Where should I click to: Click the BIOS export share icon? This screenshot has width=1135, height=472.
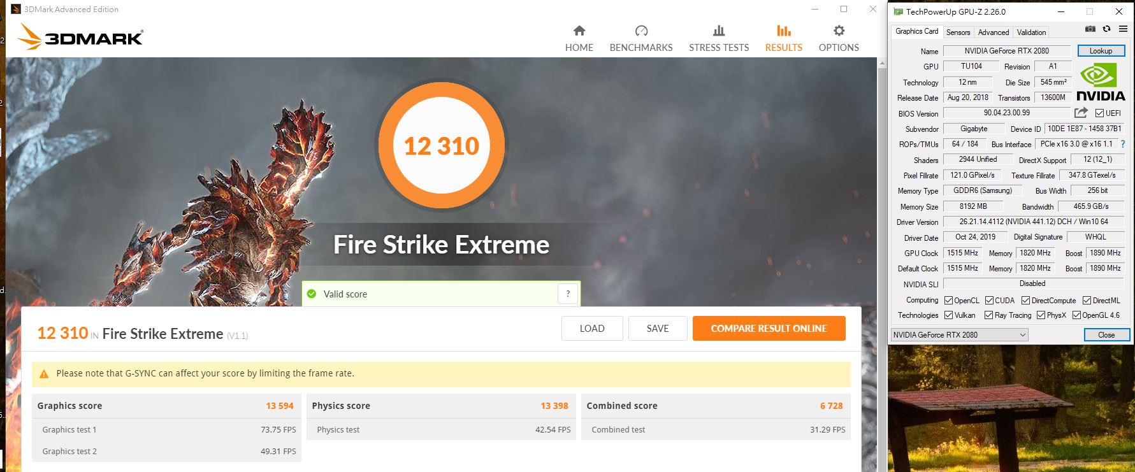click(x=1081, y=113)
